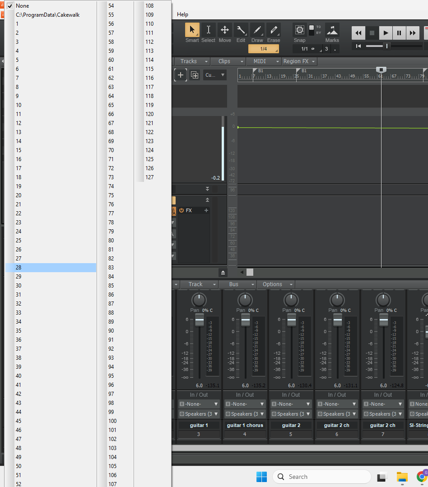Choose the Select tool
Image resolution: width=428 pixels, height=487 pixels.
point(209,30)
